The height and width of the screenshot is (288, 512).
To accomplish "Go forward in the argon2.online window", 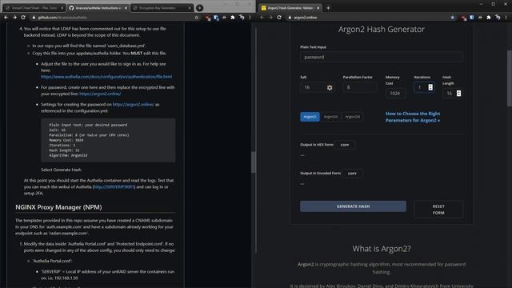I will [270, 18].
